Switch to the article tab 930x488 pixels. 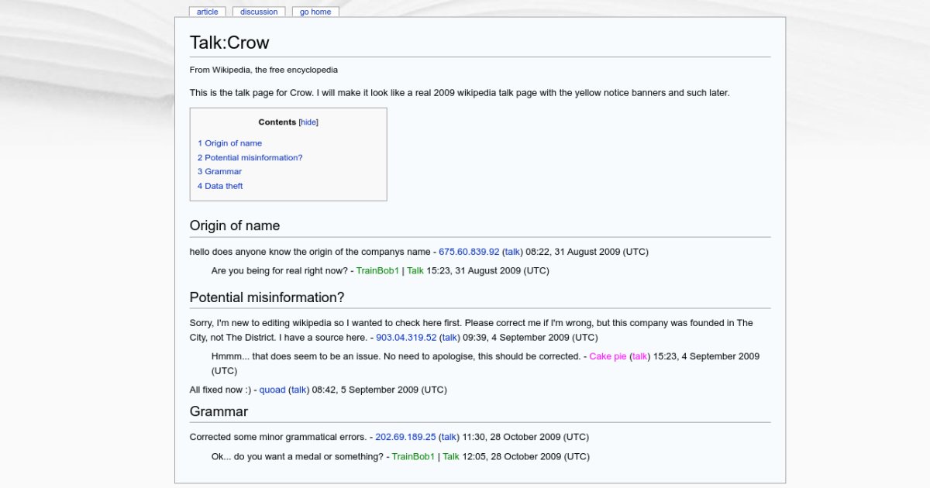tap(207, 11)
